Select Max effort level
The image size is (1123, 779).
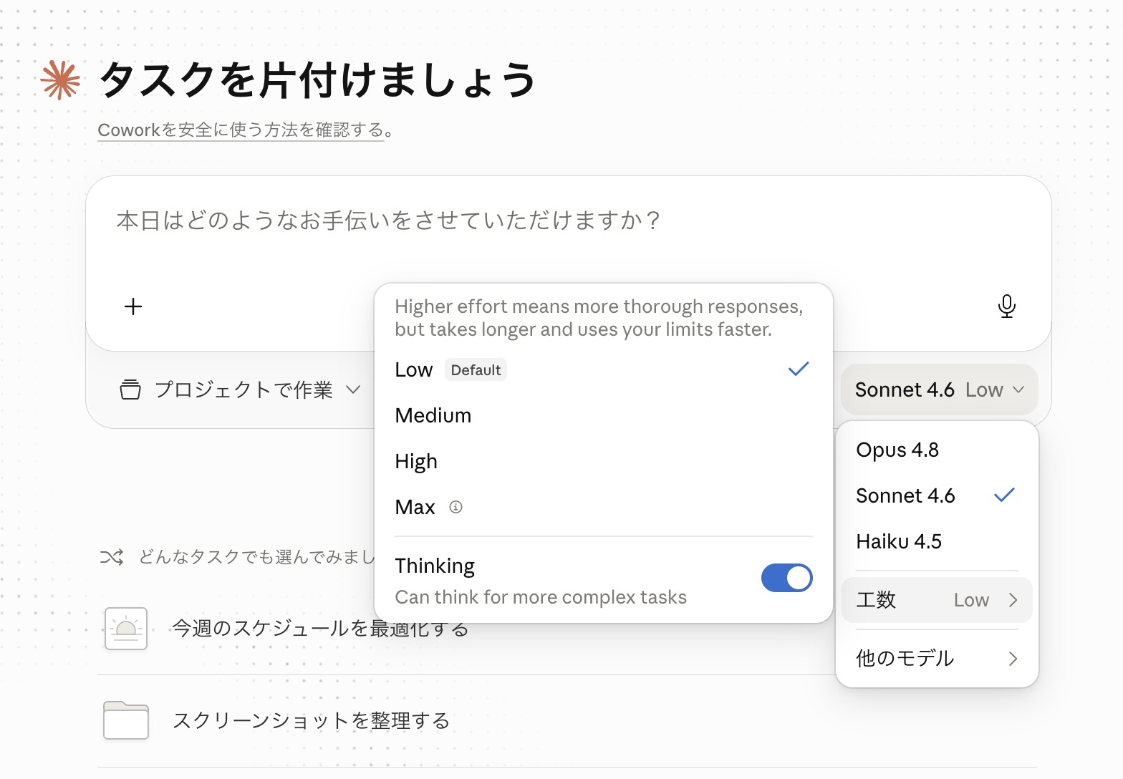(x=604, y=507)
